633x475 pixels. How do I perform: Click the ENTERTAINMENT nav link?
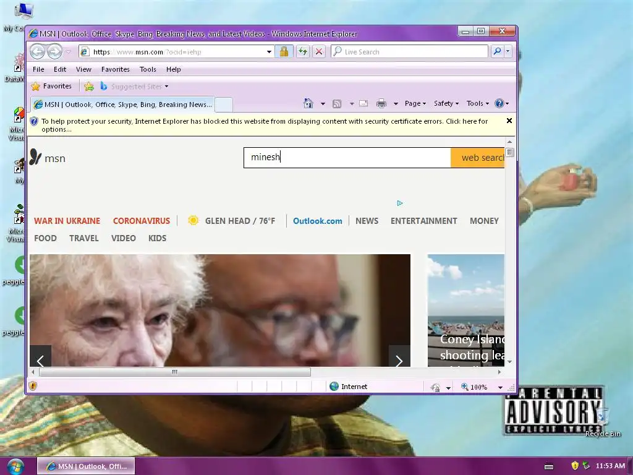[424, 221]
